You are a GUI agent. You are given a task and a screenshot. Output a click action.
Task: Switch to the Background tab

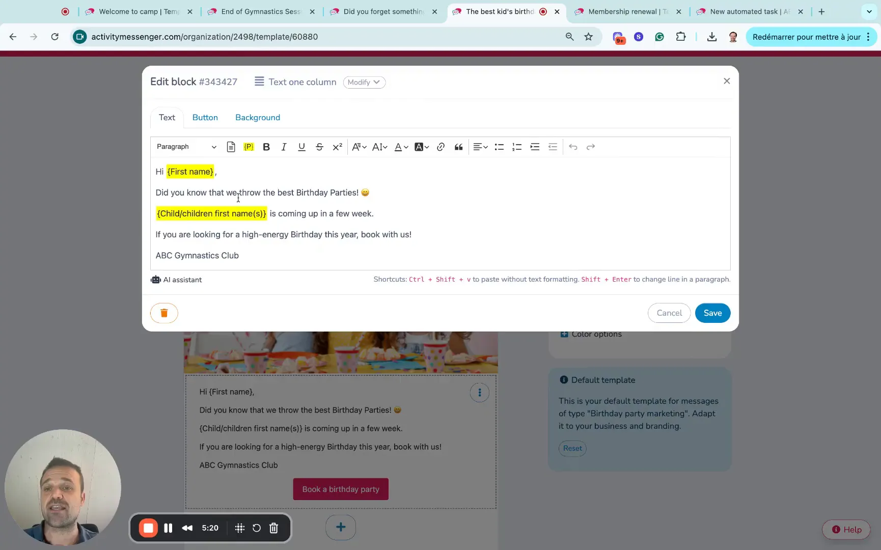point(258,118)
